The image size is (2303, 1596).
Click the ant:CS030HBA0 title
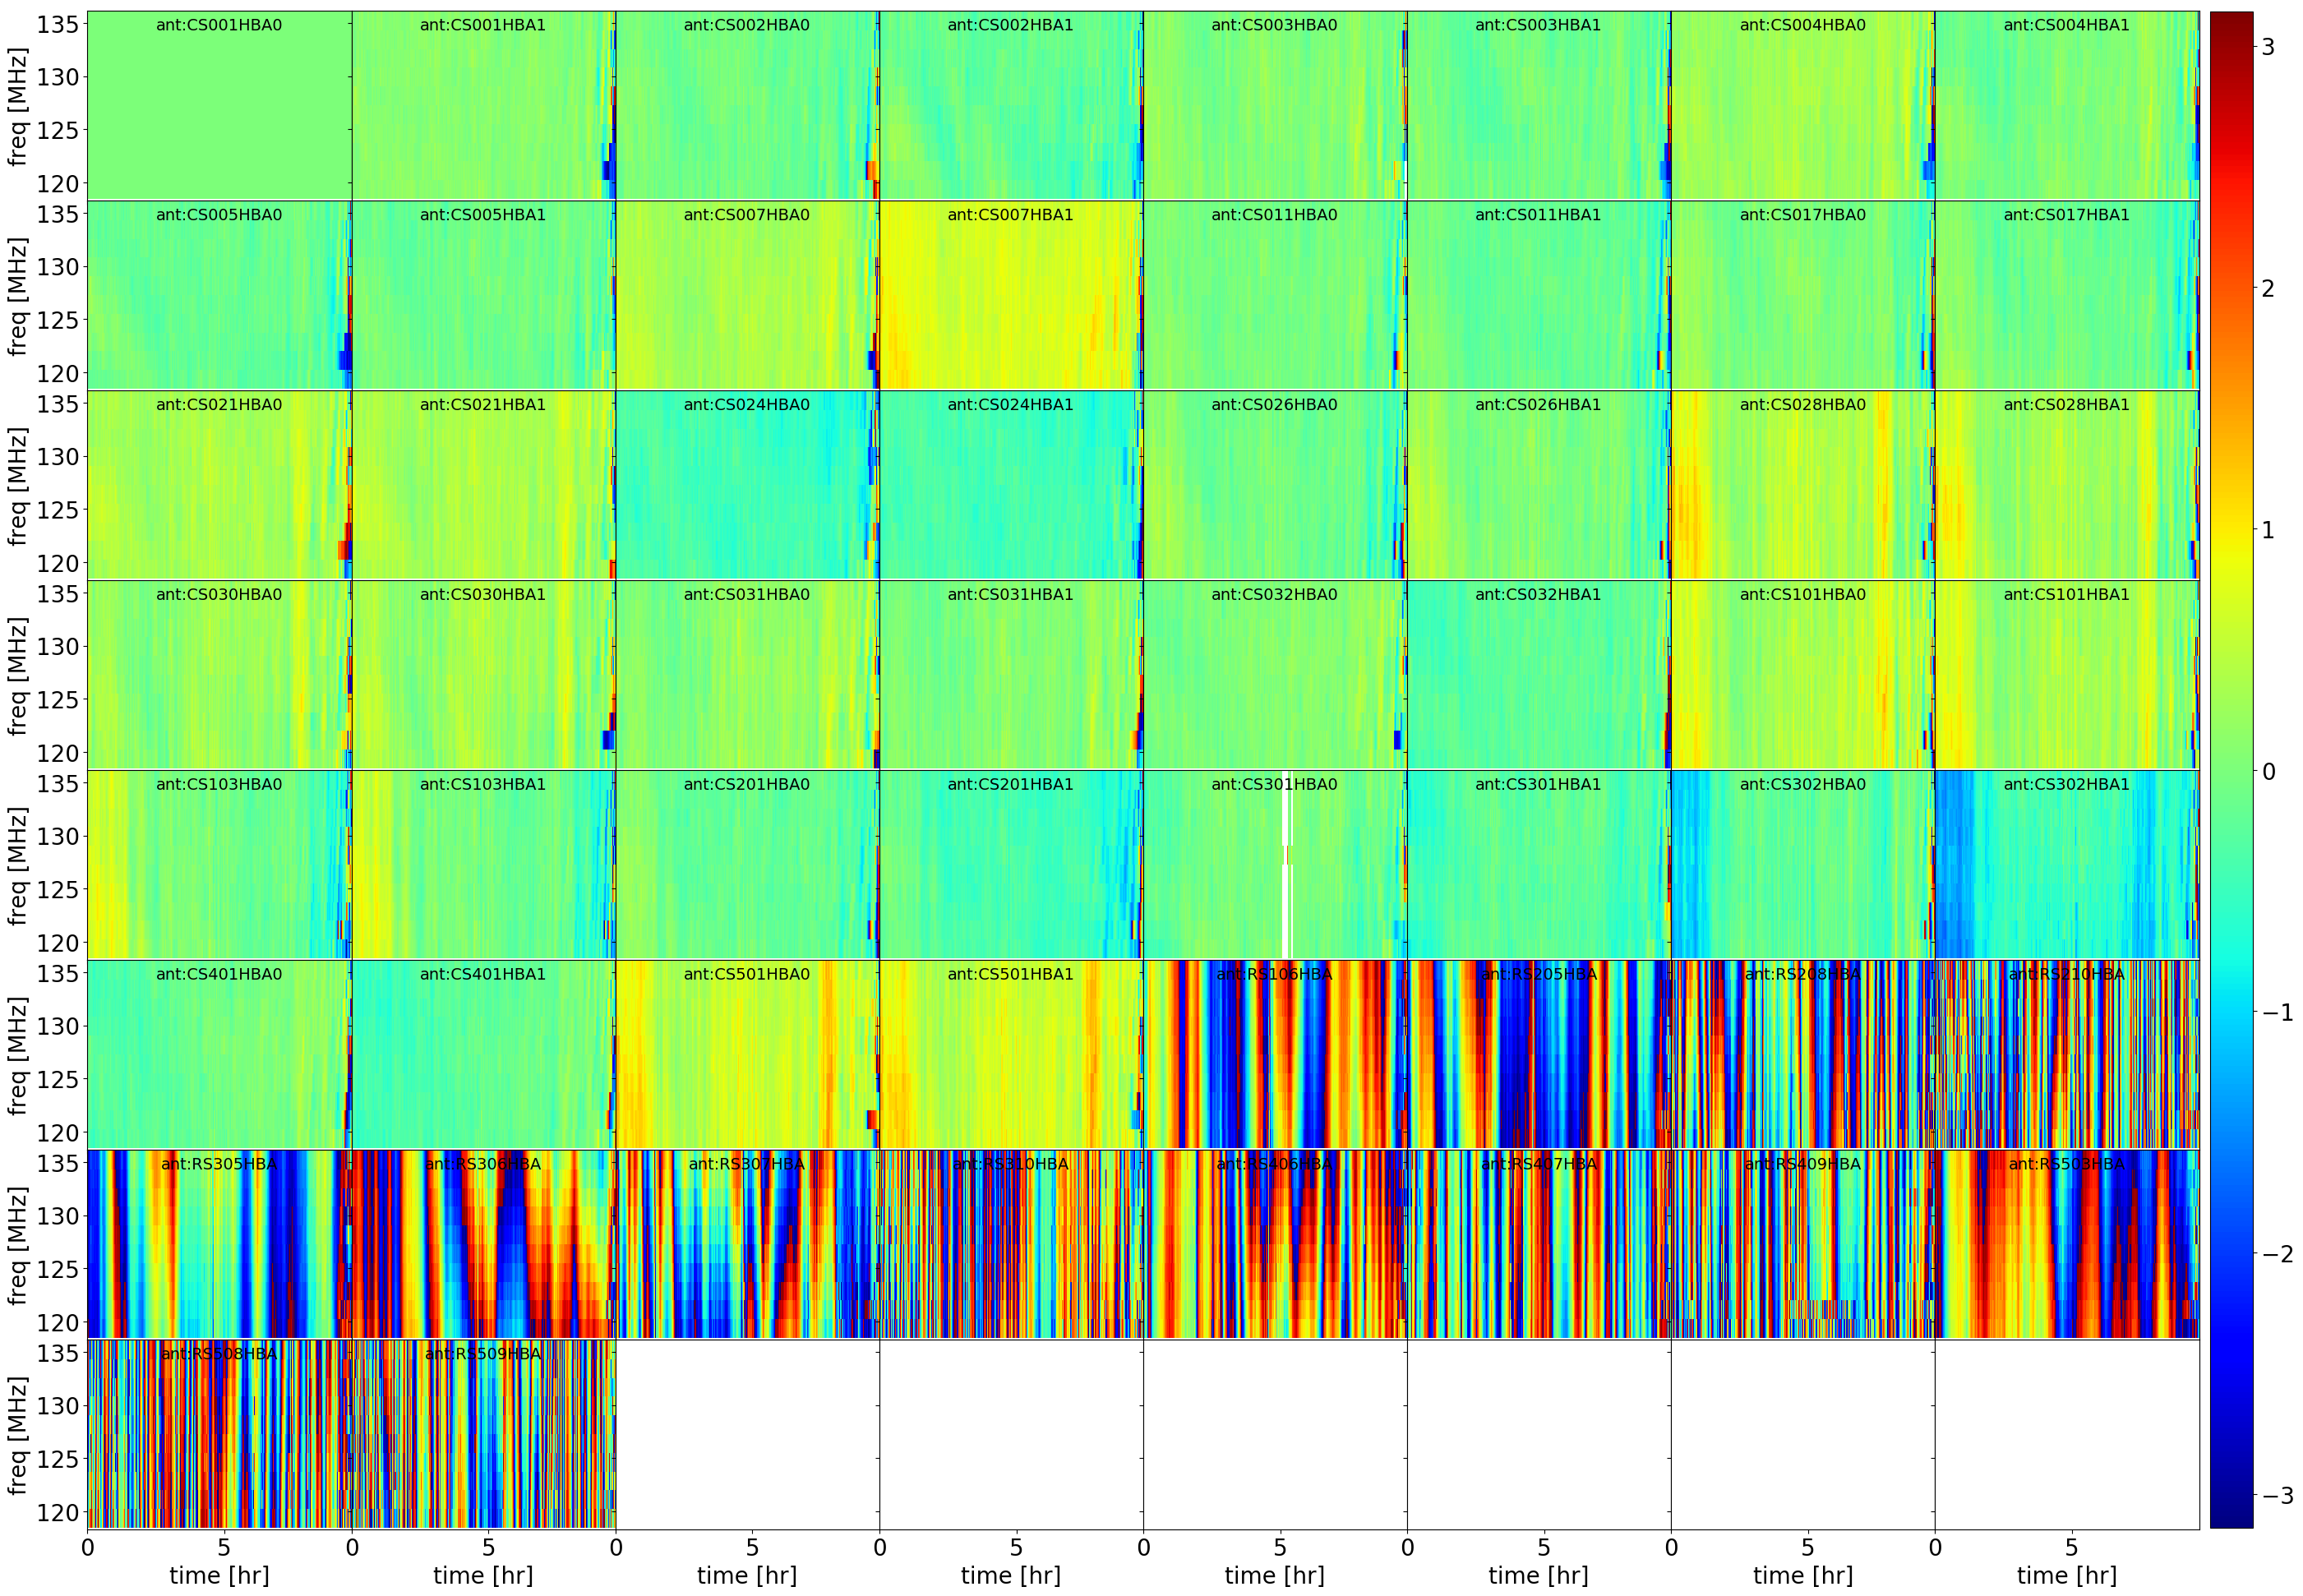click(x=219, y=595)
